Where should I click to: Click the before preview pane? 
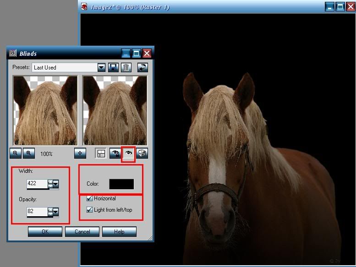[x=45, y=111]
